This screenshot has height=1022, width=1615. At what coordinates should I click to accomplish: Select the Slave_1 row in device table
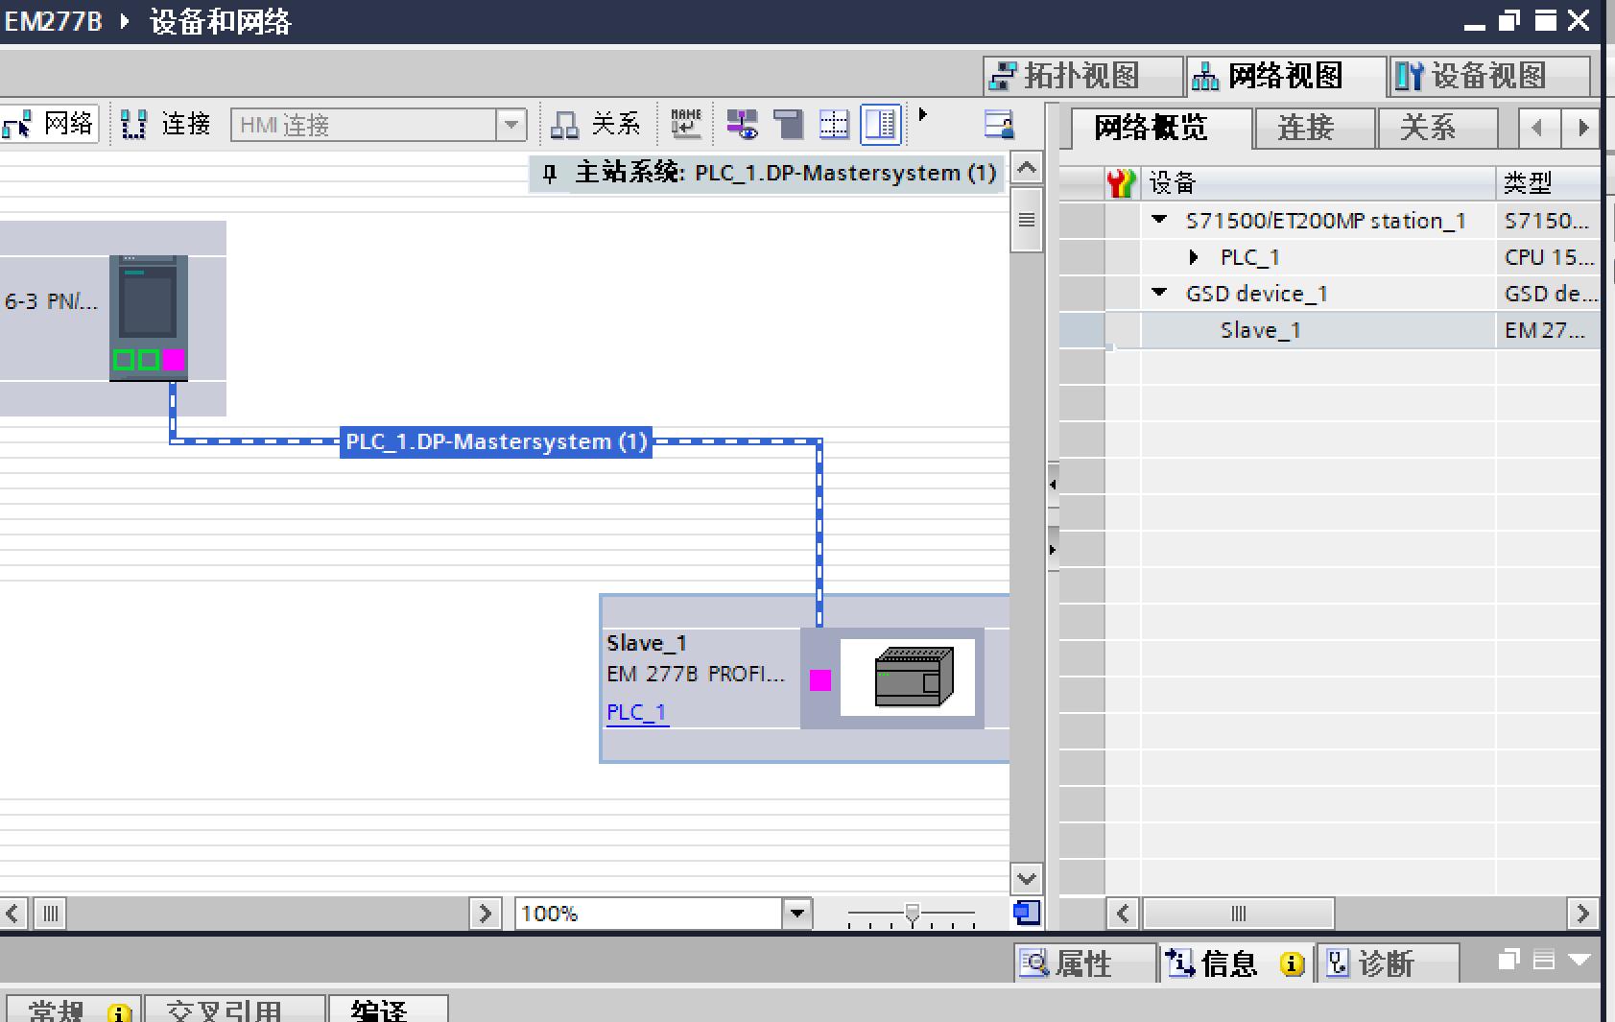tap(1329, 330)
